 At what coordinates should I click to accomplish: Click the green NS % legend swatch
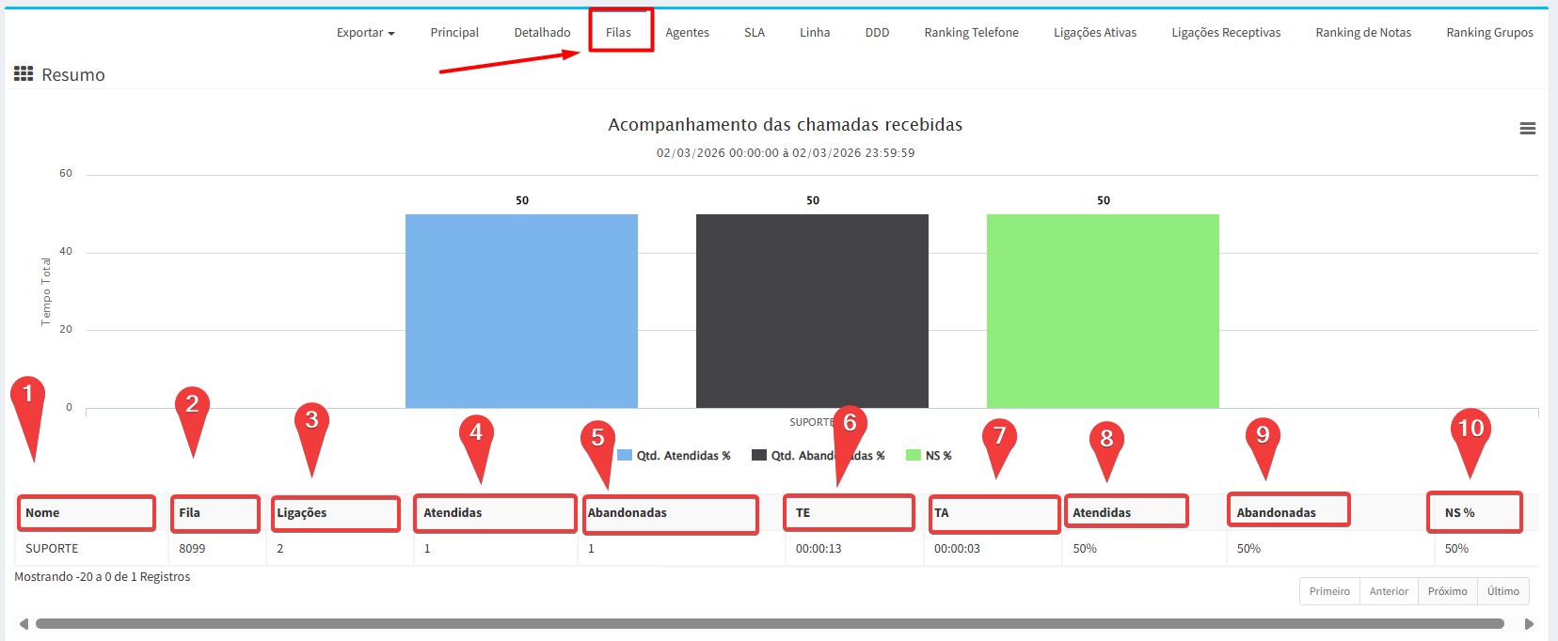[913, 456]
